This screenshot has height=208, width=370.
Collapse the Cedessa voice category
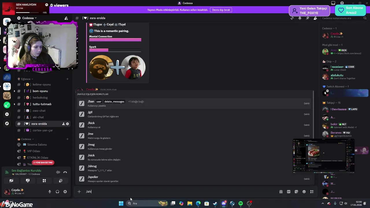(x=26, y=139)
